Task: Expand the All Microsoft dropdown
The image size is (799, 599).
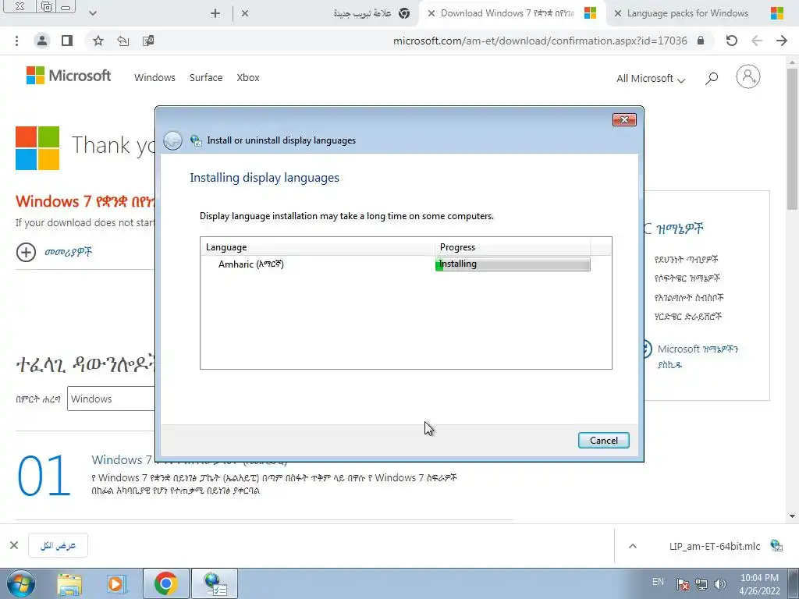Action: coord(651,79)
